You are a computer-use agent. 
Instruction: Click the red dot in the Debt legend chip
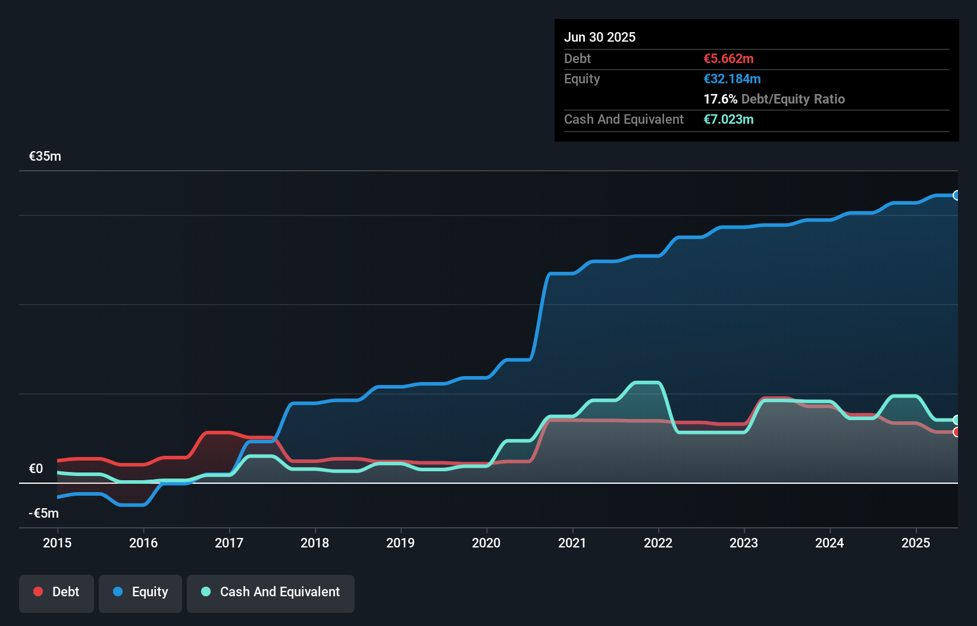(37, 592)
